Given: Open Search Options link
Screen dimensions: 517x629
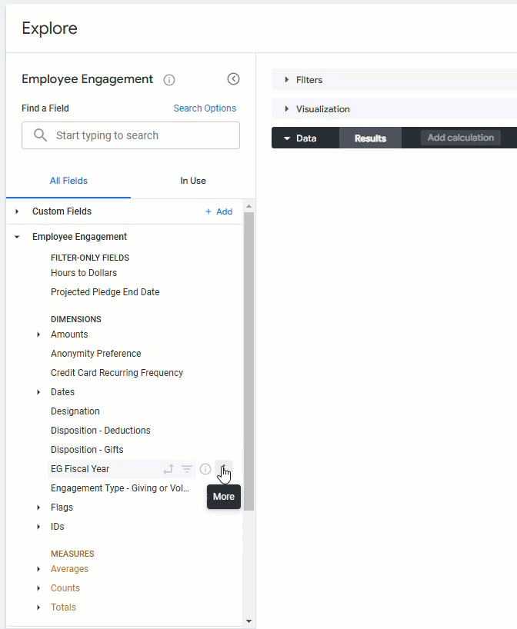Looking at the screenshot, I should 205,108.
